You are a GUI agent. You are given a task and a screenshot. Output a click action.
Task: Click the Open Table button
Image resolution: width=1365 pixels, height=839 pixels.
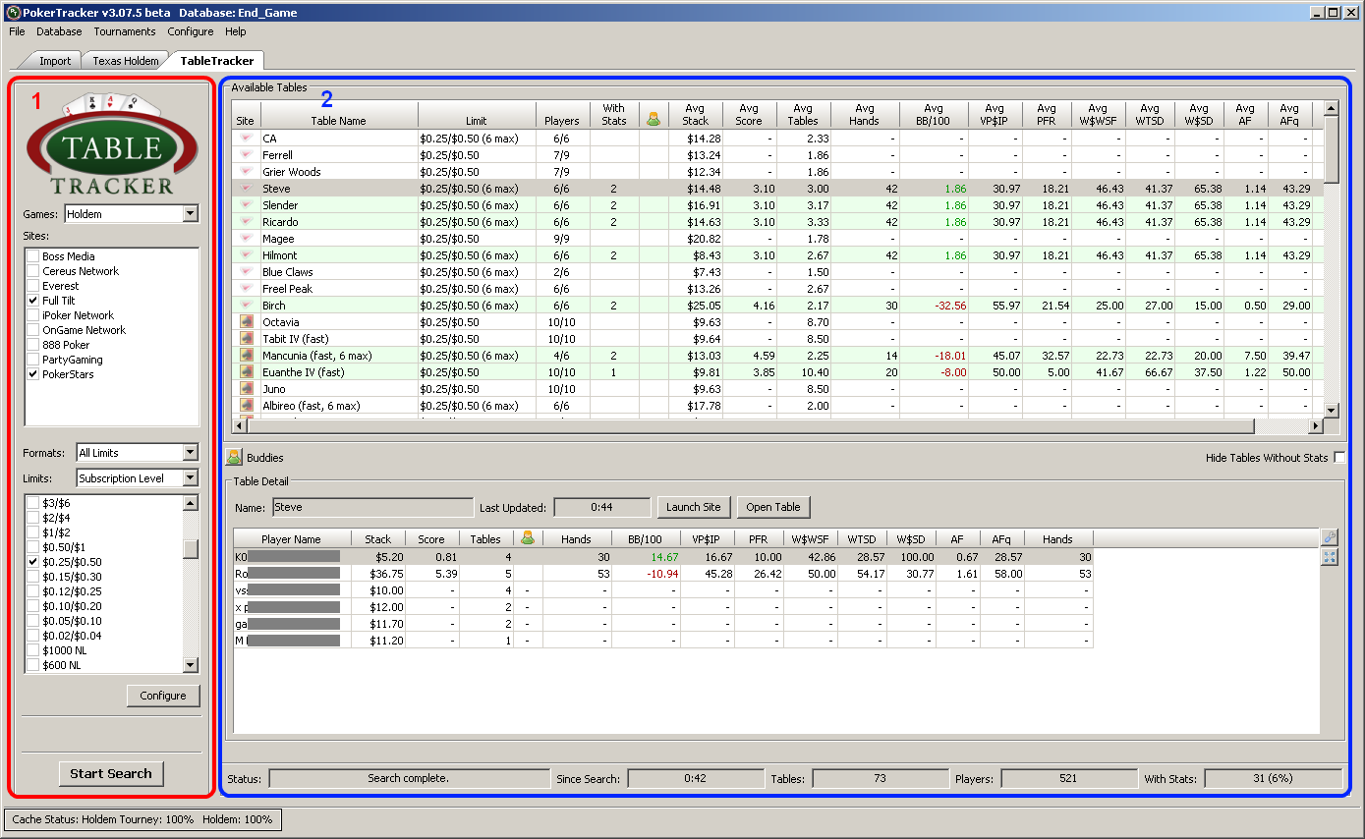coord(773,507)
